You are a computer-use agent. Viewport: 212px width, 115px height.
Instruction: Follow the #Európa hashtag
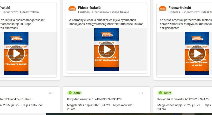tap(26, 24)
